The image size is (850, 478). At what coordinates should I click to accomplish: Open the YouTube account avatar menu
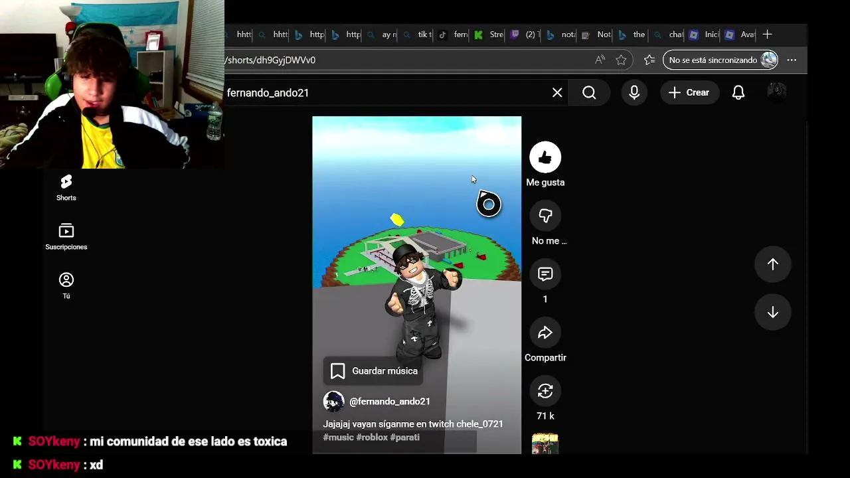point(777,92)
